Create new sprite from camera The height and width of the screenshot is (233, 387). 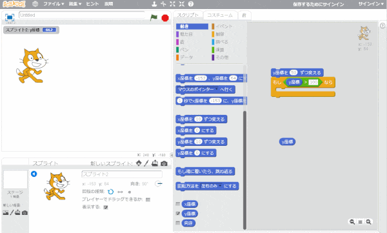[x=164, y=163]
